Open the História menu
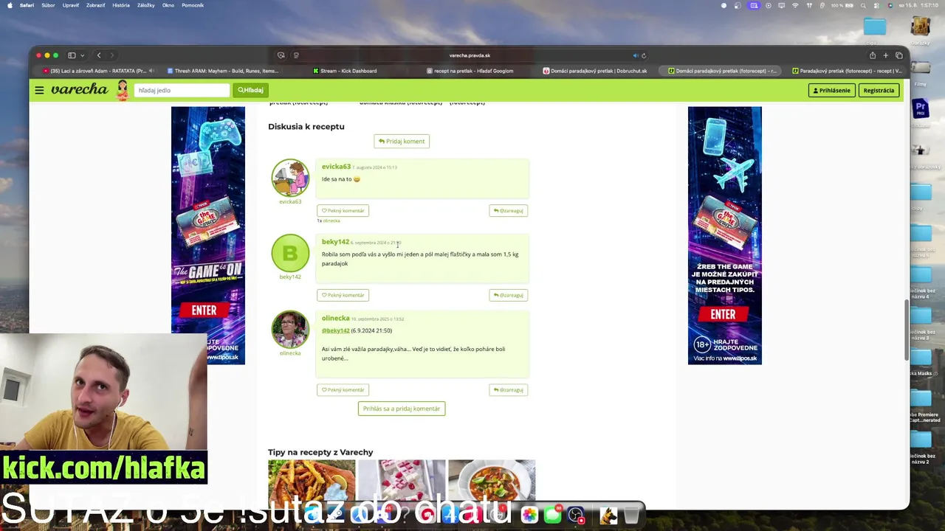The height and width of the screenshot is (531, 945). (121, 5)
